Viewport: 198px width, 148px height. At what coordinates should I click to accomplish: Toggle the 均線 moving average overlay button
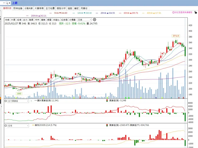click(7, 20)
